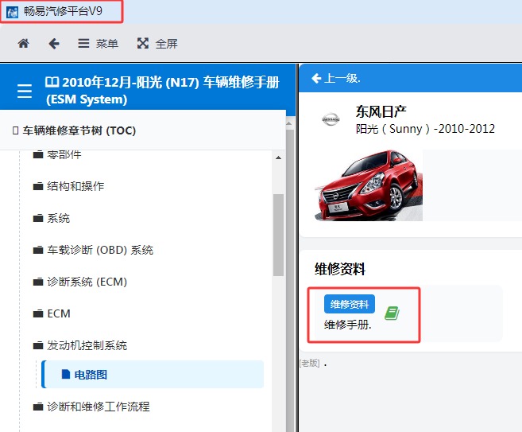Click folder icon next to 诊断和维修工作流程
This screenshot has height=432, width=522.
coord(38,407)
